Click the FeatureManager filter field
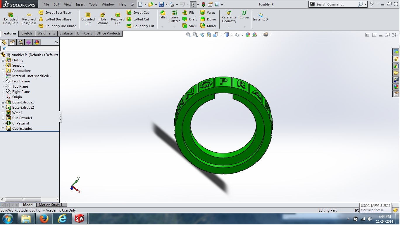This screenshot has width=400, height=225. point(30,49)
